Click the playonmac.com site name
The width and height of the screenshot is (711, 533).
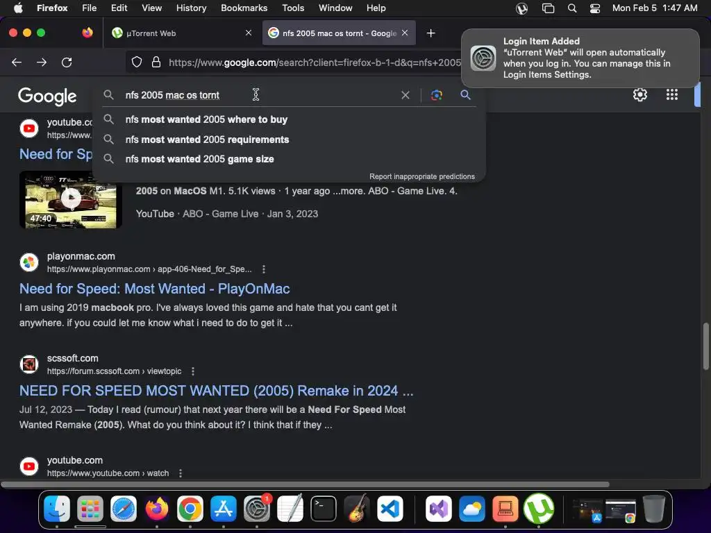(81, 257)
